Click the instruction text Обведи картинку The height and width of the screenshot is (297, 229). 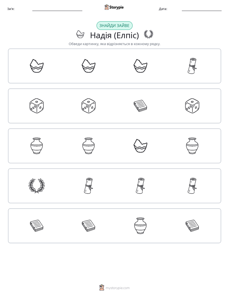pos(115,44)
